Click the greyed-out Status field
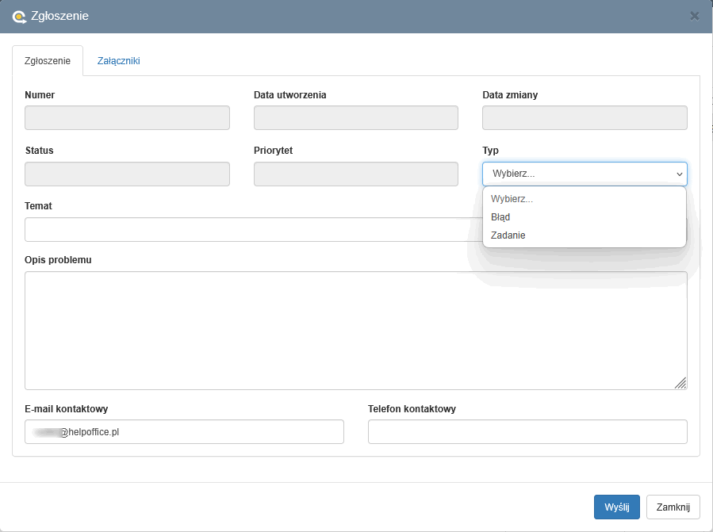This screenshot has height=532, width=713. pyautogui.click(x=127, y=174)
